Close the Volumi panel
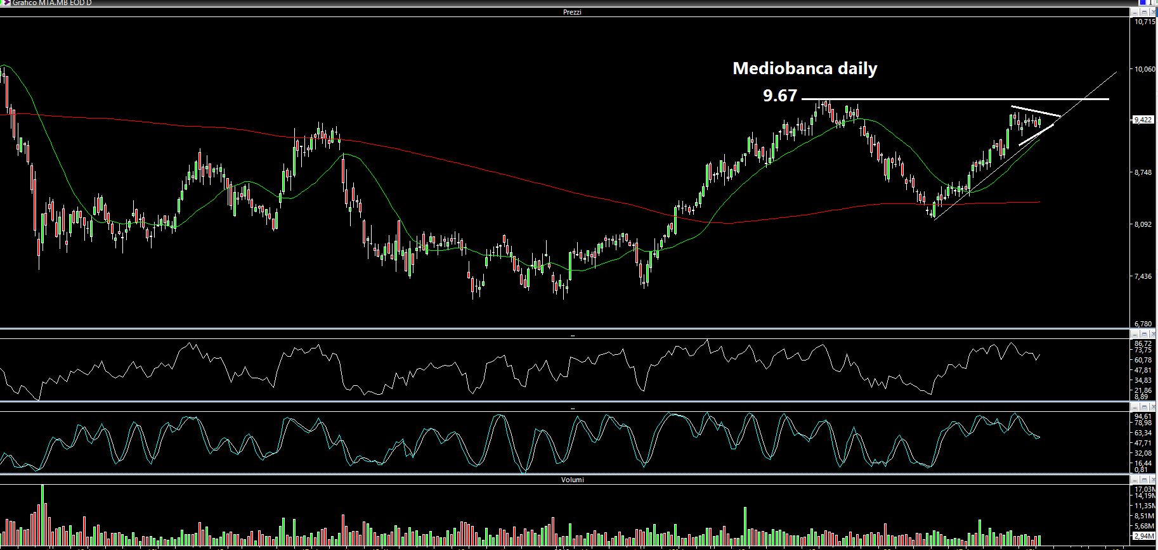1158x550 pixels. (1153, 480)
